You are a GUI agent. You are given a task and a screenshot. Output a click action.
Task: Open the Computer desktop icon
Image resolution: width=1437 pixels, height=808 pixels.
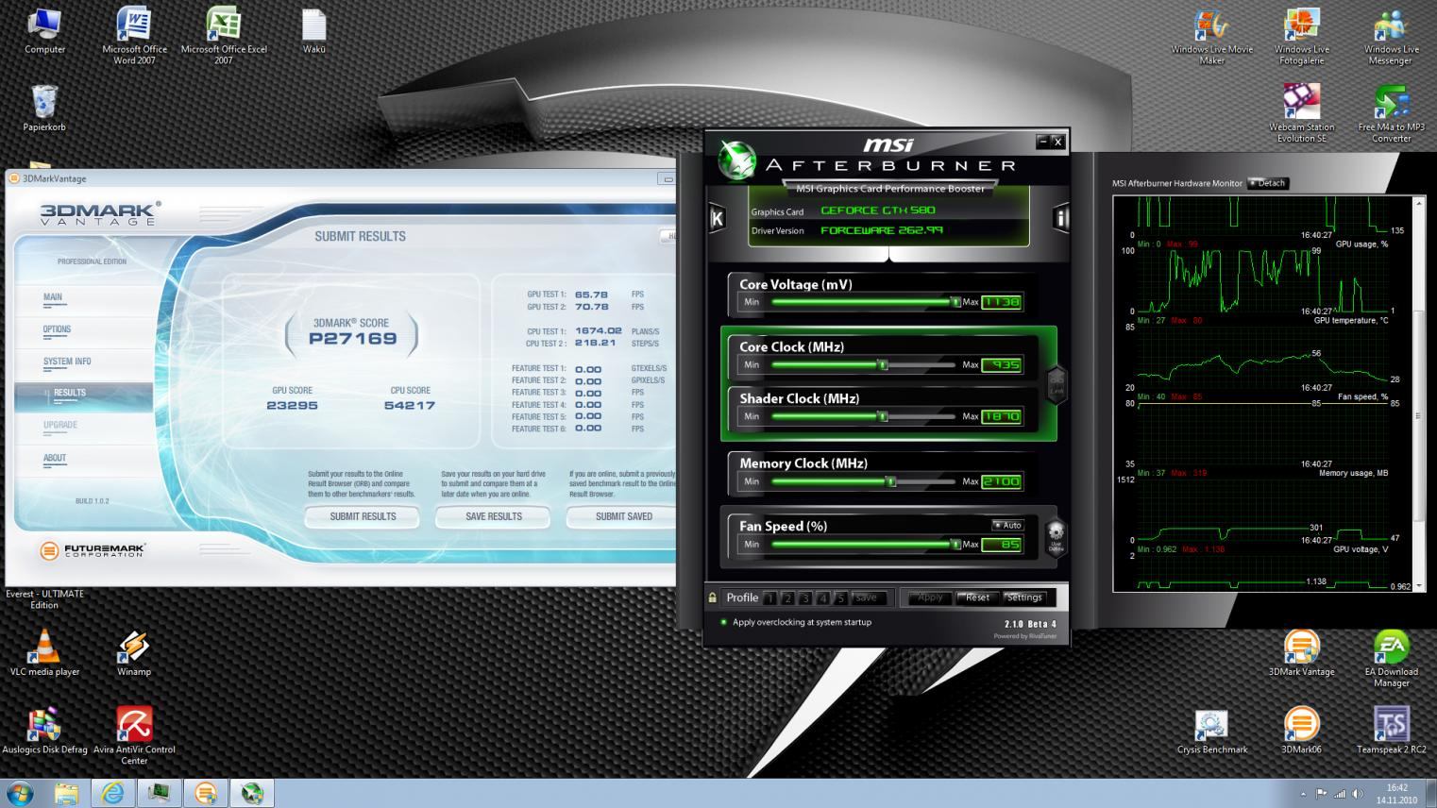click(x=44, y=31)
